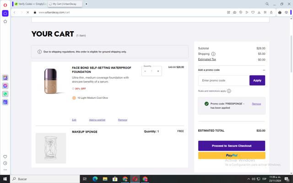
Task: Remove FREESPONGE promo code
Action: pyautogui.click(x=256, y=104)
